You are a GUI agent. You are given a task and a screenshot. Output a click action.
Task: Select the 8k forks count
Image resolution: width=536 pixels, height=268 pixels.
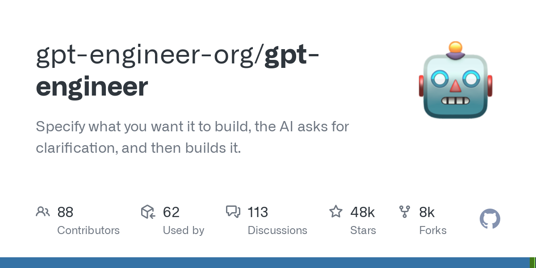pos(427,212)
